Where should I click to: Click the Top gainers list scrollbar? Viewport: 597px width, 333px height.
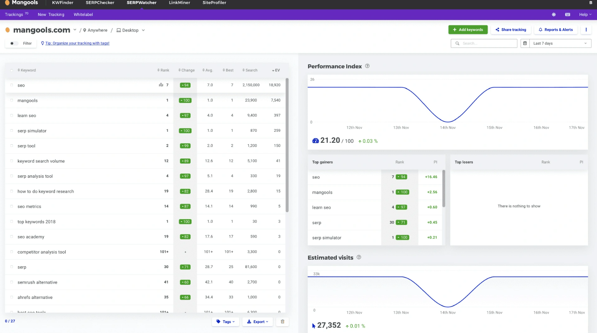(444, 189)
